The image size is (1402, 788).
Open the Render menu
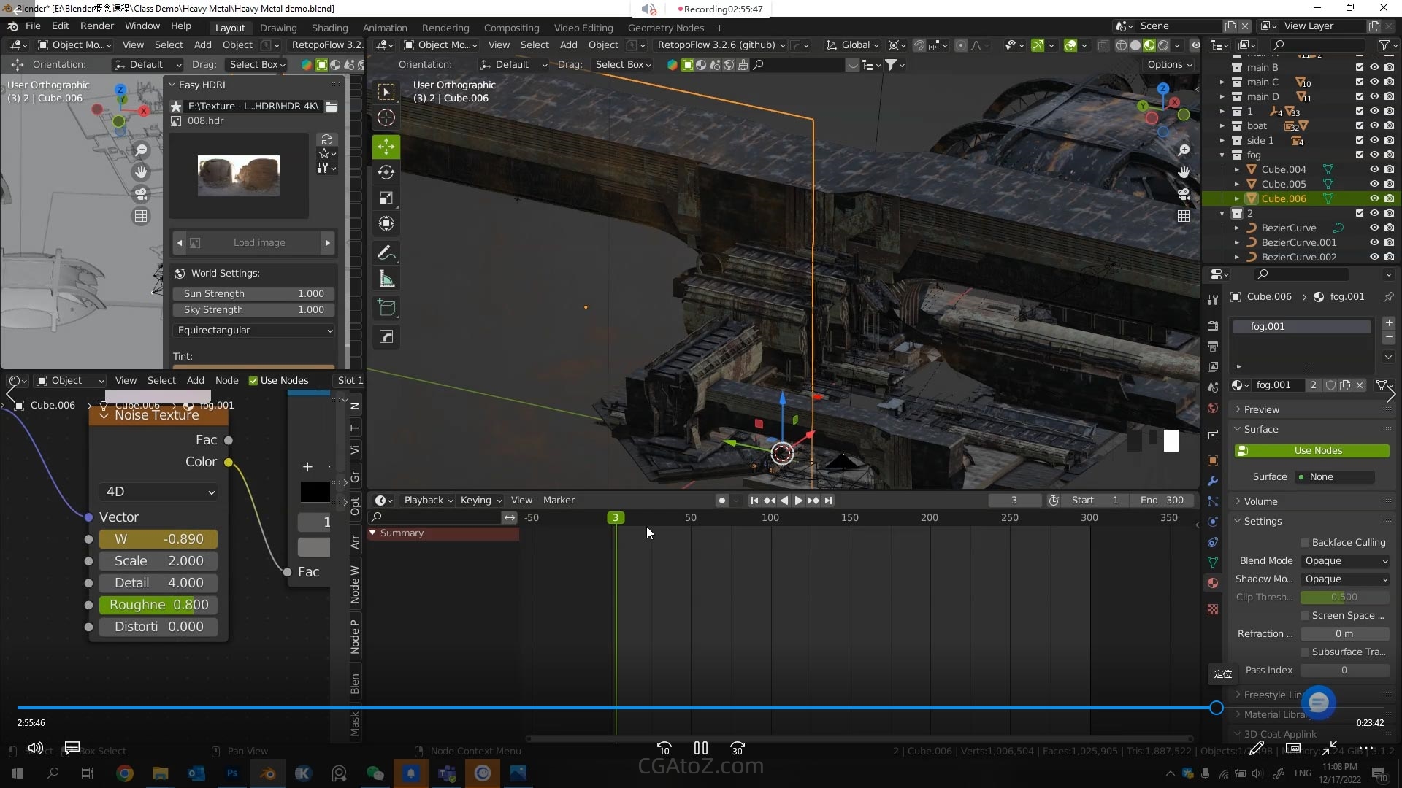point(96,26)
